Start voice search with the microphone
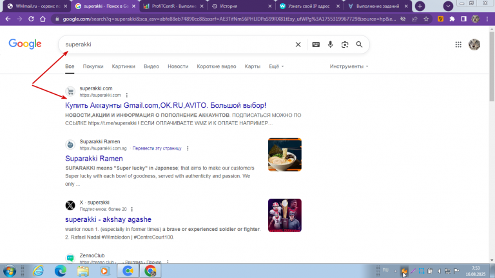 point(330,45)
